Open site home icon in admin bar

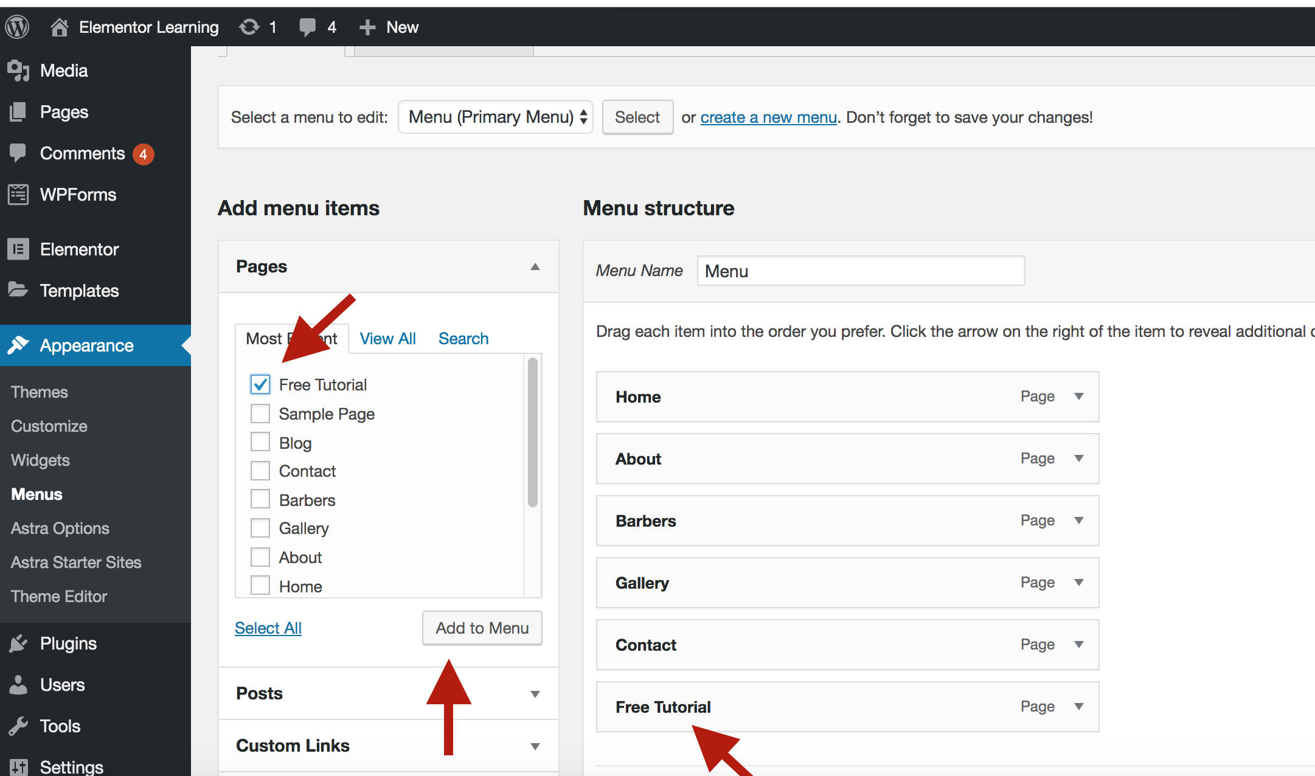tap(59, 27)
